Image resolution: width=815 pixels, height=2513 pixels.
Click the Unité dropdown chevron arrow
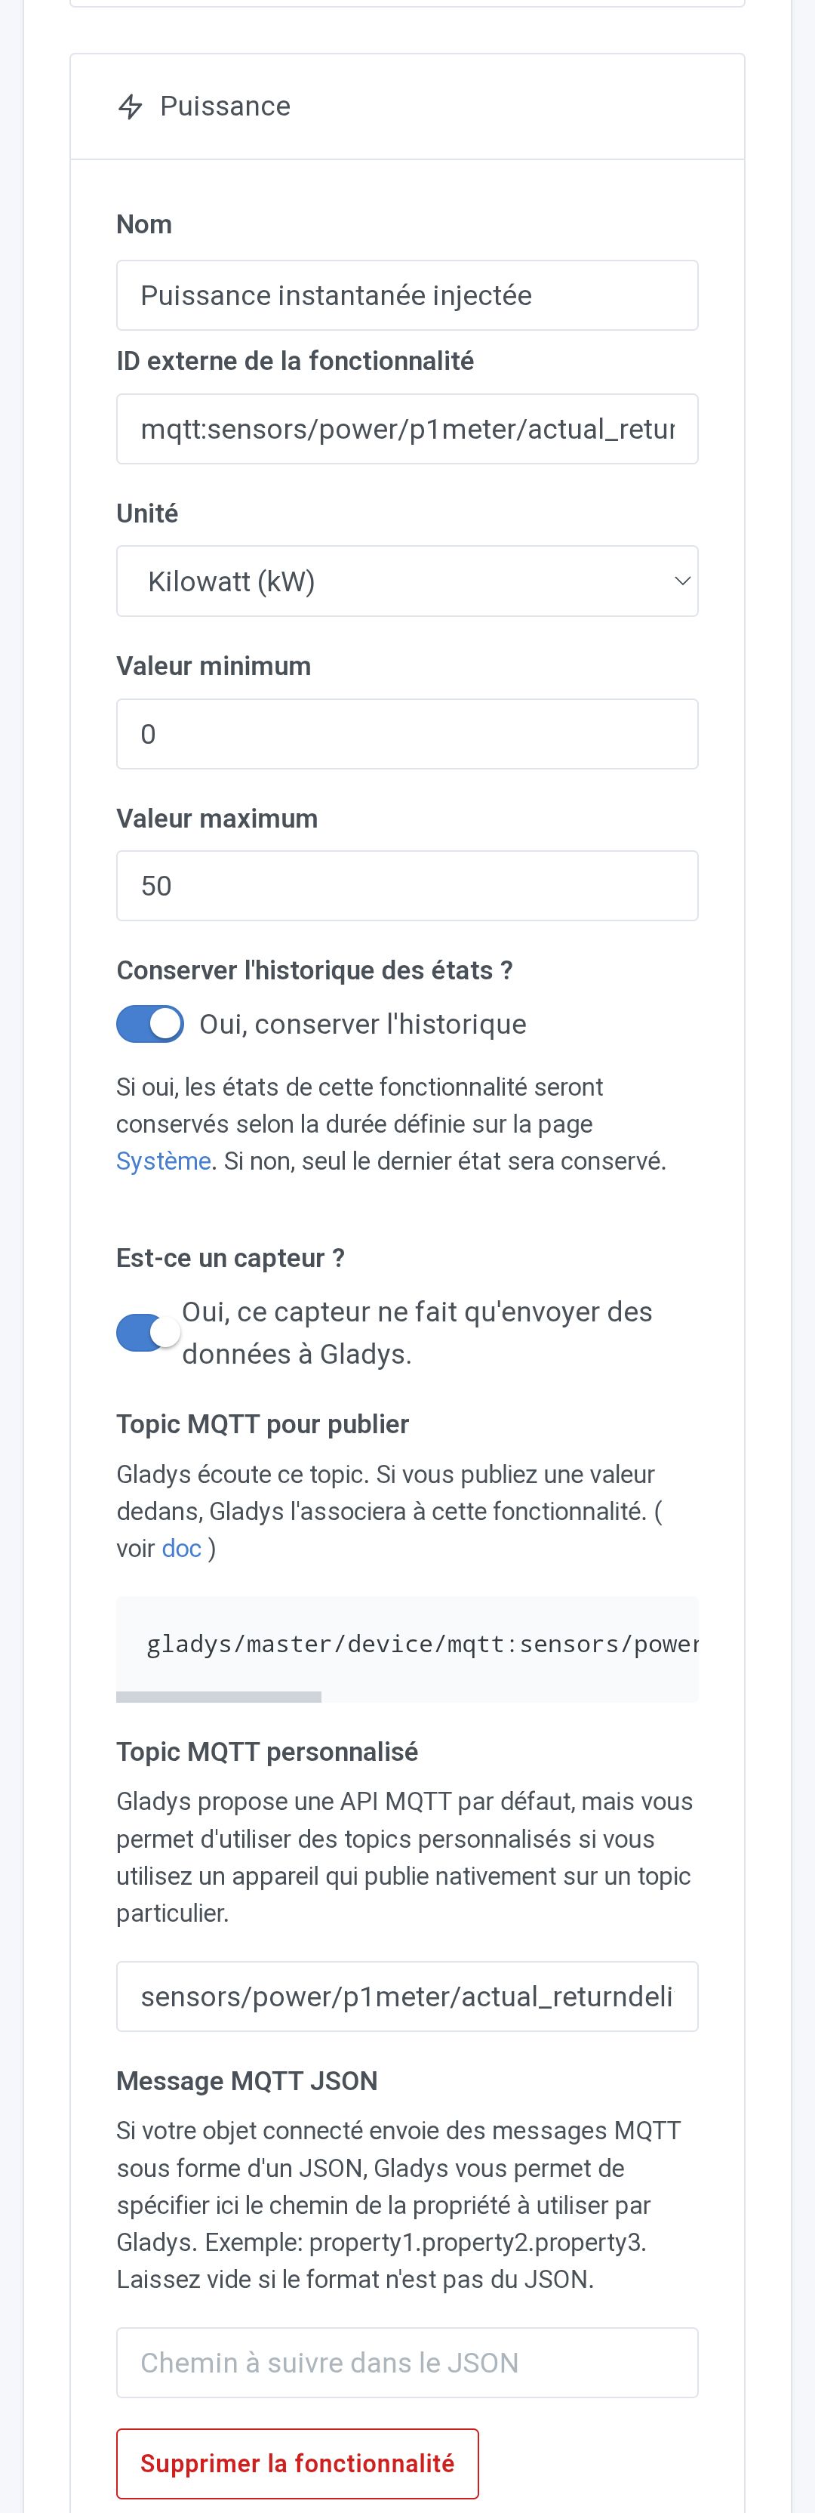[682, 581]
